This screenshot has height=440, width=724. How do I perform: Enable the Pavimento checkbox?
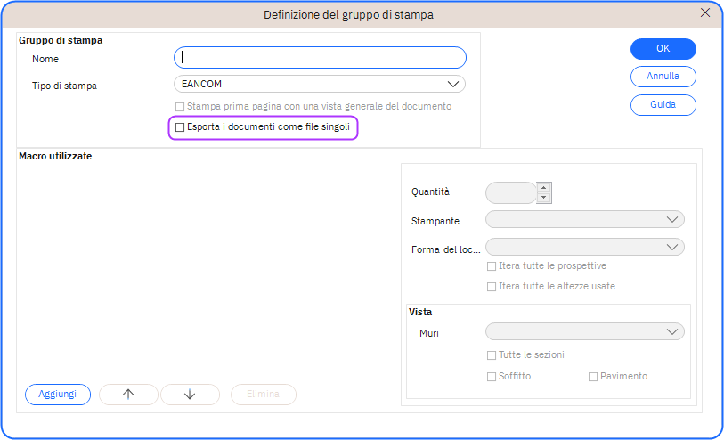(x=593, y=377)
